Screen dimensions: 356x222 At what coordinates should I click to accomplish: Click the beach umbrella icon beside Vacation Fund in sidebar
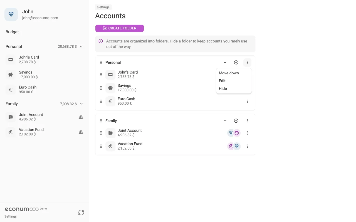point(11,132)
